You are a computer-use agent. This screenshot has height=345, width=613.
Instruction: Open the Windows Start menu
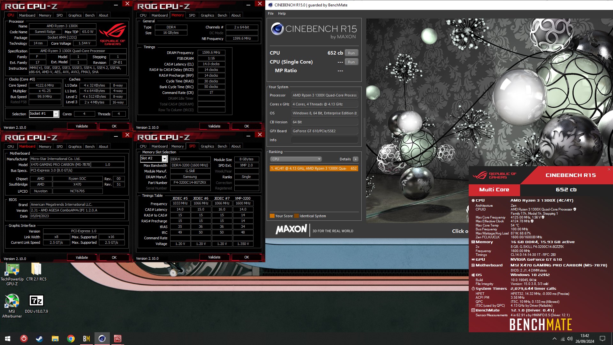pos(8,339)
